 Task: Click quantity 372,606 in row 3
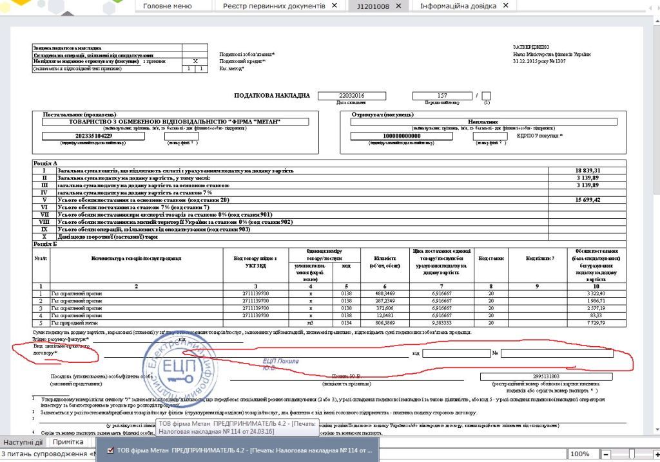385,309
